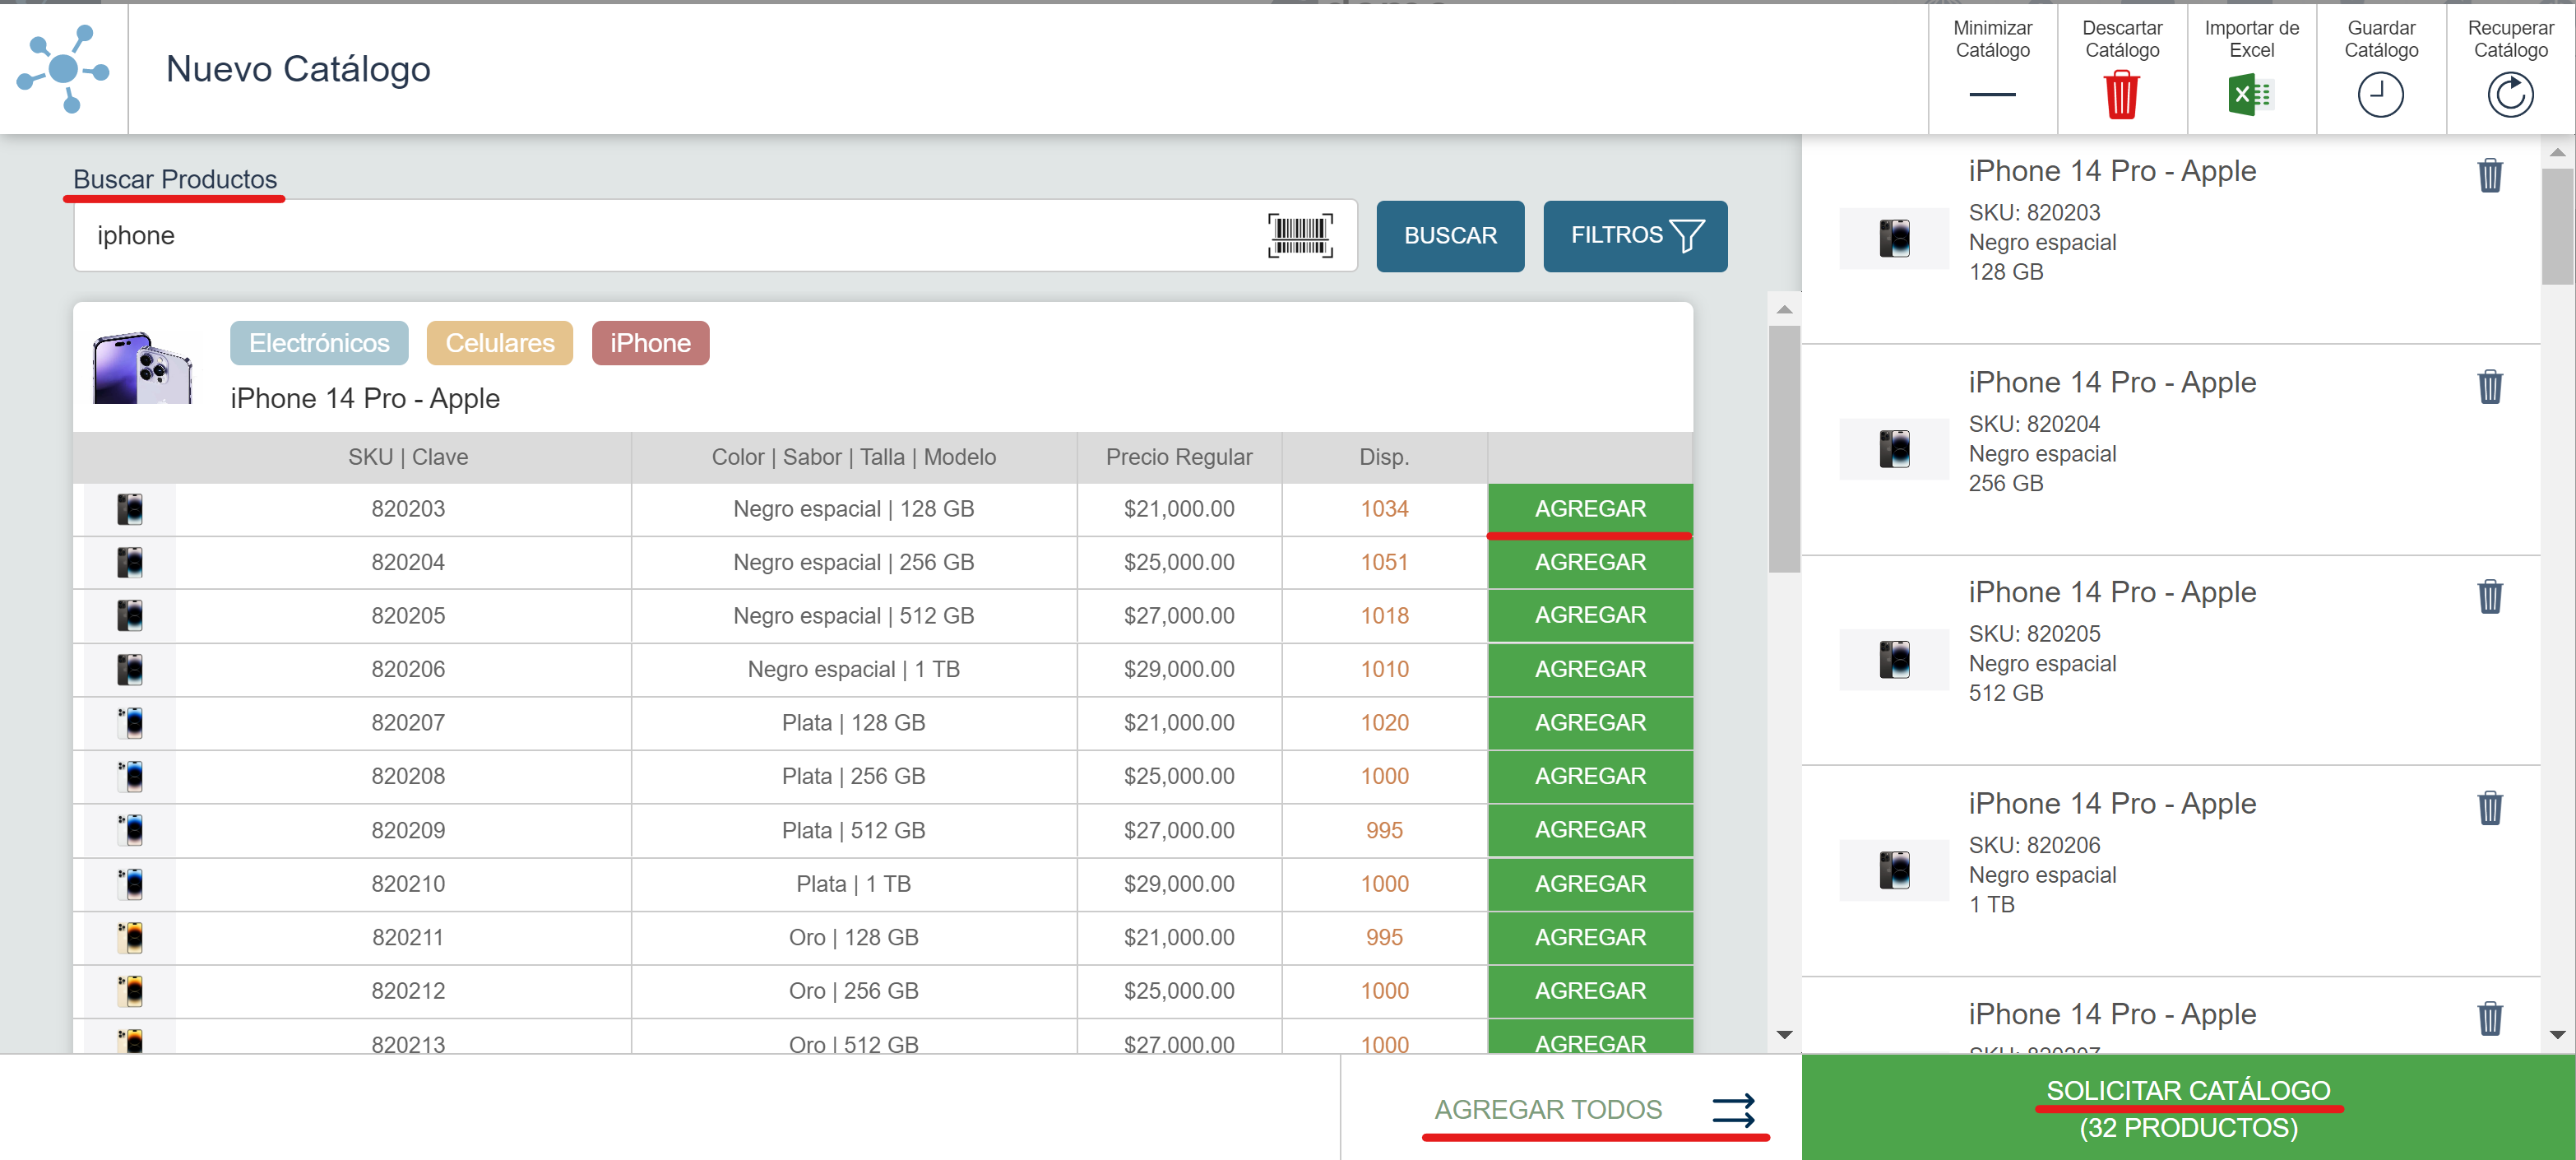Screen dimensions: 2576x1160
Task: Click AGREGAR TODOS link
Action: pos(1548,1110)
